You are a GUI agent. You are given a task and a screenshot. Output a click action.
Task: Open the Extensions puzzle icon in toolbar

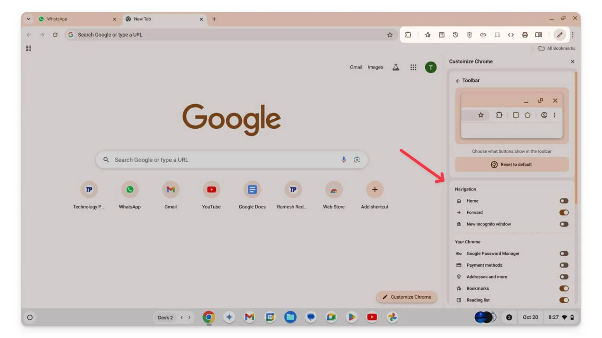pos(408,35)
